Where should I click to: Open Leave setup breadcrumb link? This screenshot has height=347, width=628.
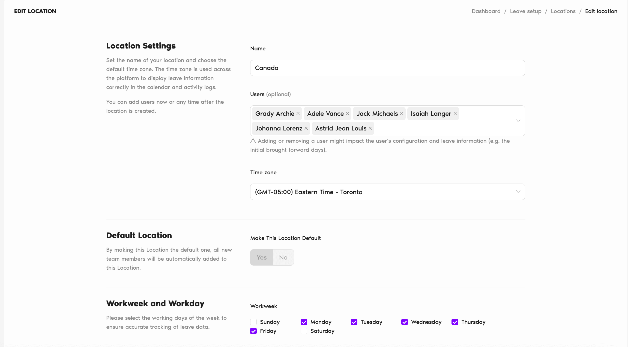[x=526, y=11]
